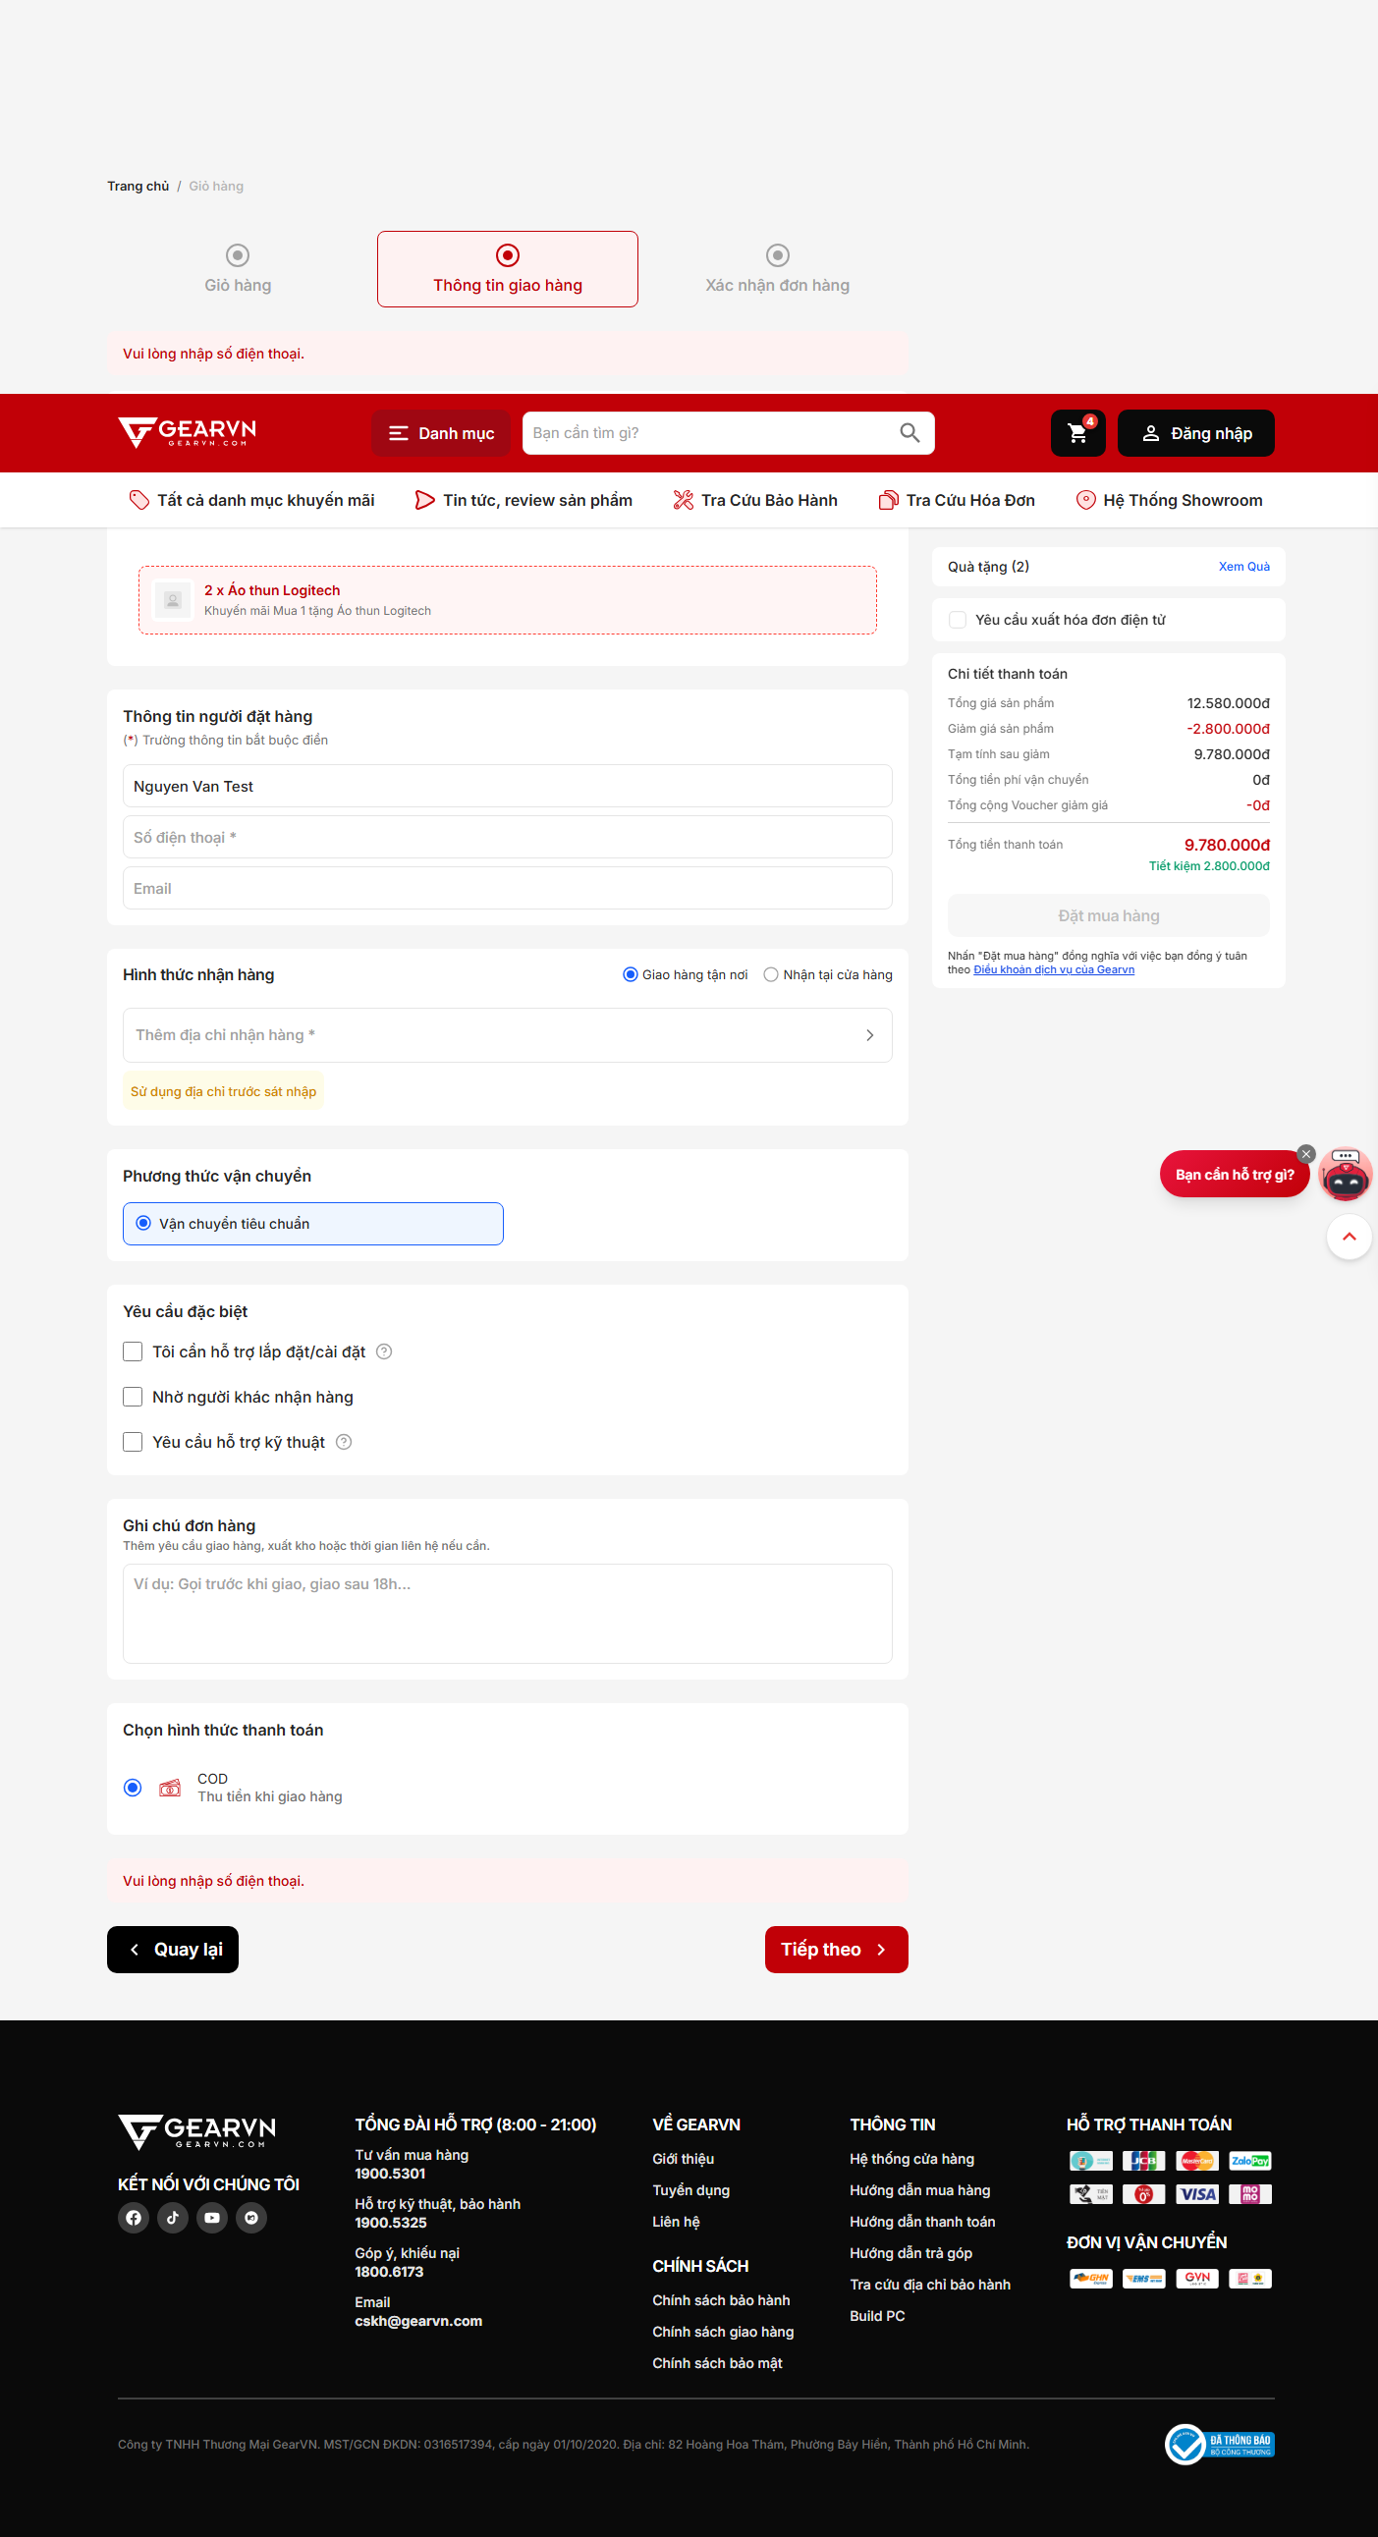Click help icon next to lắp đặt/cài đặt
This screenshot has width=1378, height=2537.
pyautogui.click(x=384, y=1352)
